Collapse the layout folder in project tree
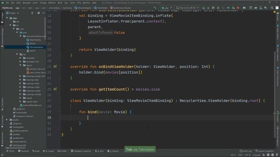This screenshot has width=280, height=157. click(21, 65)
